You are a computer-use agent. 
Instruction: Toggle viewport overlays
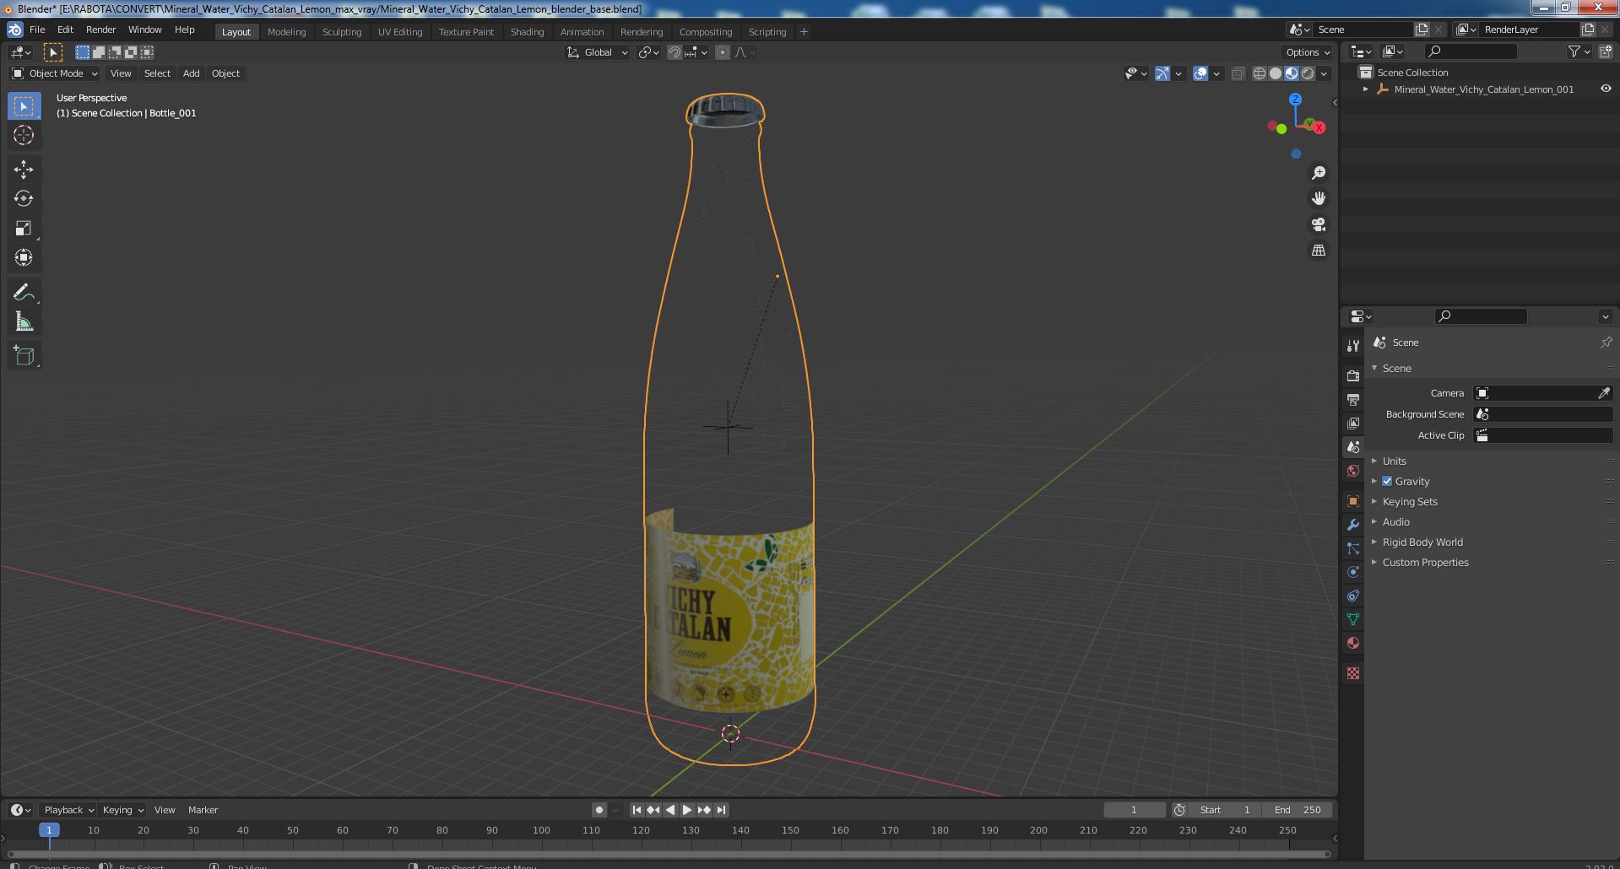(x=1200, y=73)
